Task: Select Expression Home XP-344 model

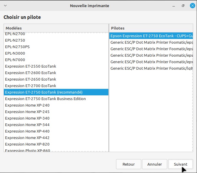Action: [x=56, y=125]
